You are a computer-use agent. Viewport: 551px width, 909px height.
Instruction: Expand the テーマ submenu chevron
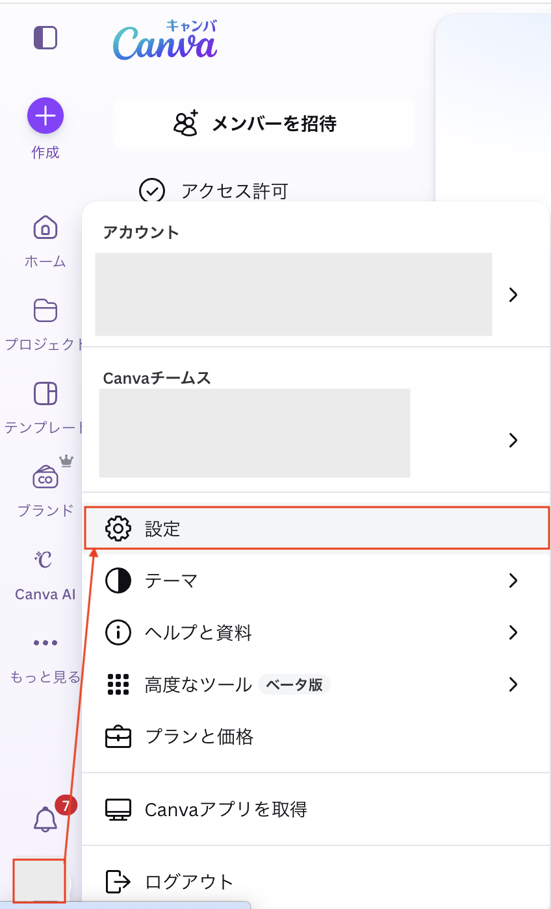pyautogui.click(x=513, y=580)
